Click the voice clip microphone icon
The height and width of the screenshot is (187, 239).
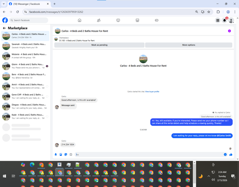coord(56,154)
